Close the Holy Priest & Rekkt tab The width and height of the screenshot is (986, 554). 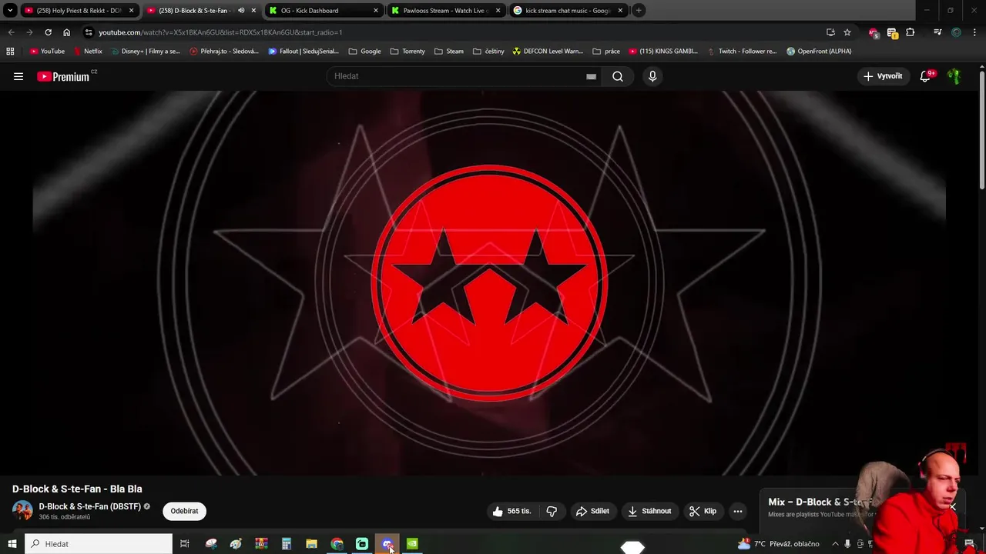[131, 11]
